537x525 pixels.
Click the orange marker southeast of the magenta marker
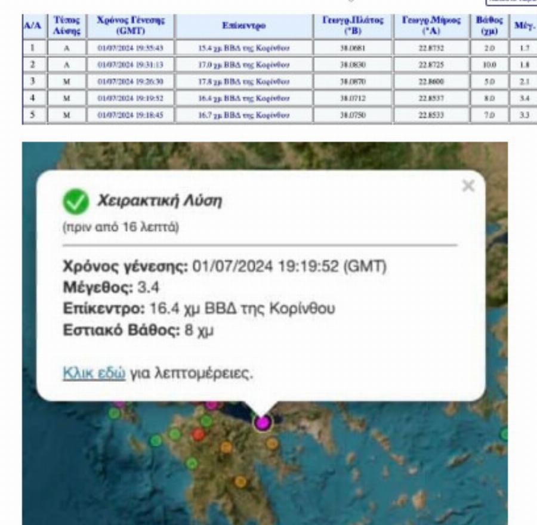[272, 443]
